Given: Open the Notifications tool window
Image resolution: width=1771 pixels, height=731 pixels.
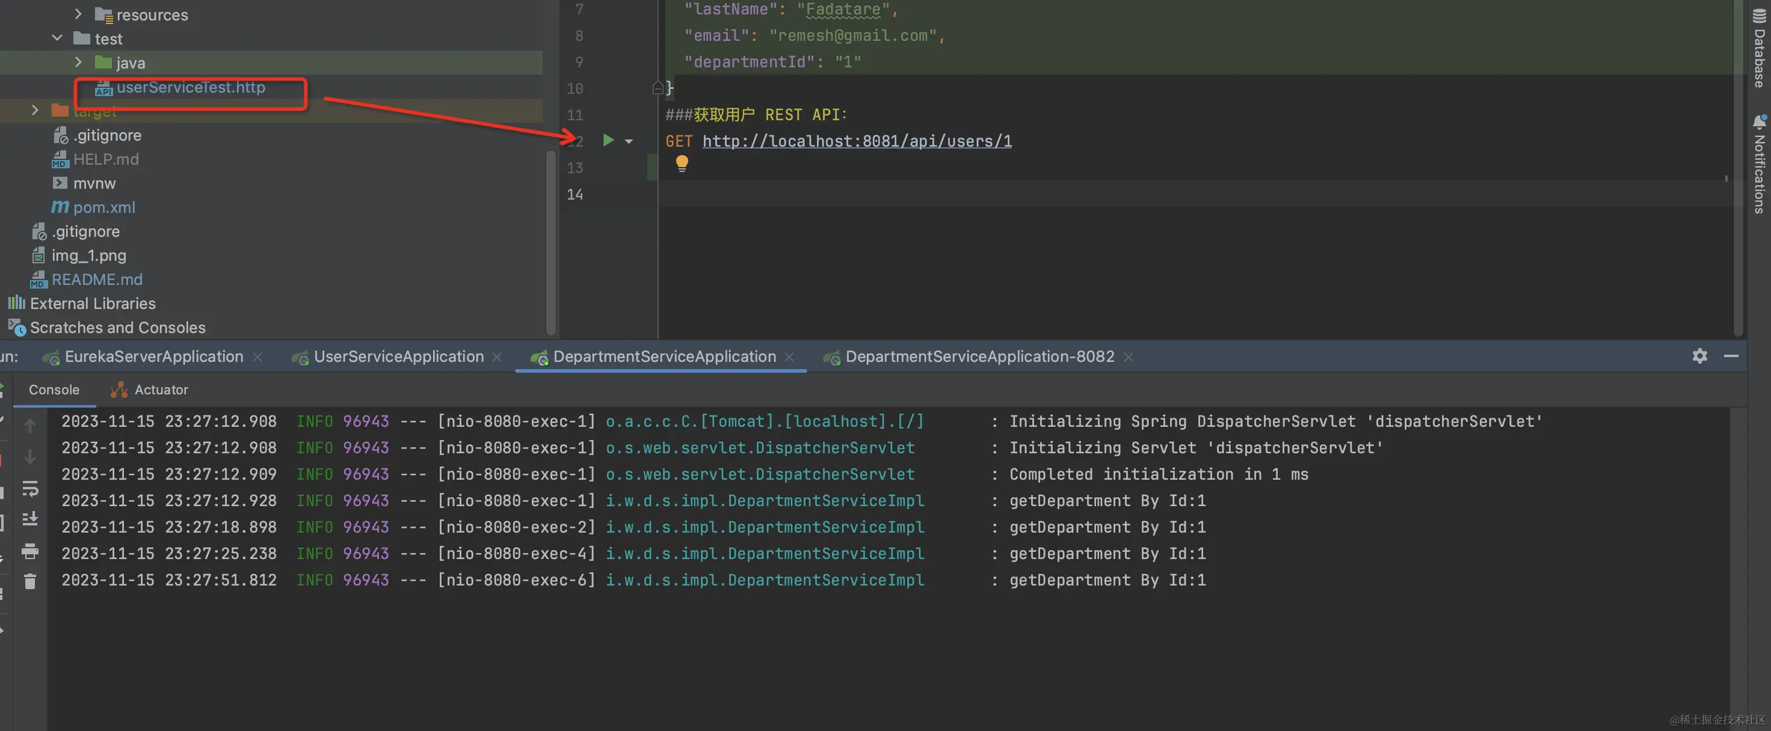Looking at the screenshot, I should [1760, 165].
